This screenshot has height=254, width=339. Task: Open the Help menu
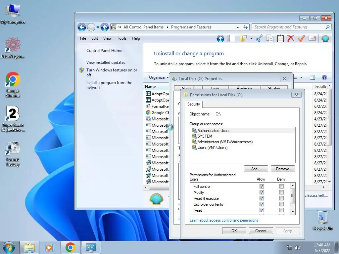click(136, 38)
